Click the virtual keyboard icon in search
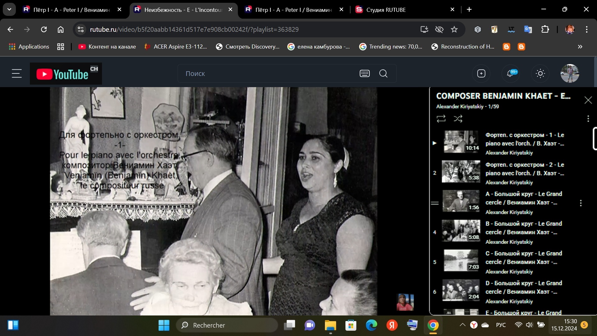This screenshot has width=597, height=336. pos(364,74)
